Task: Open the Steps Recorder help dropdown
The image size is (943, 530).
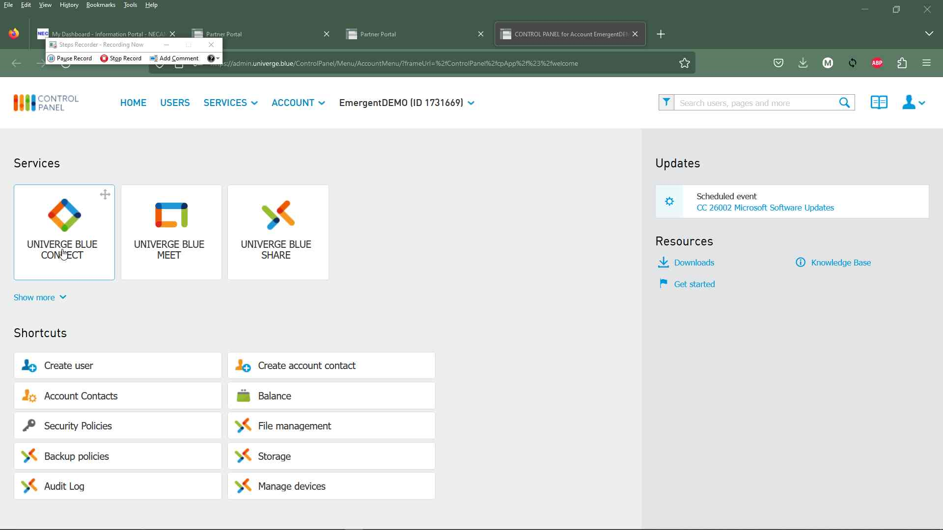Action: (214, 58)
